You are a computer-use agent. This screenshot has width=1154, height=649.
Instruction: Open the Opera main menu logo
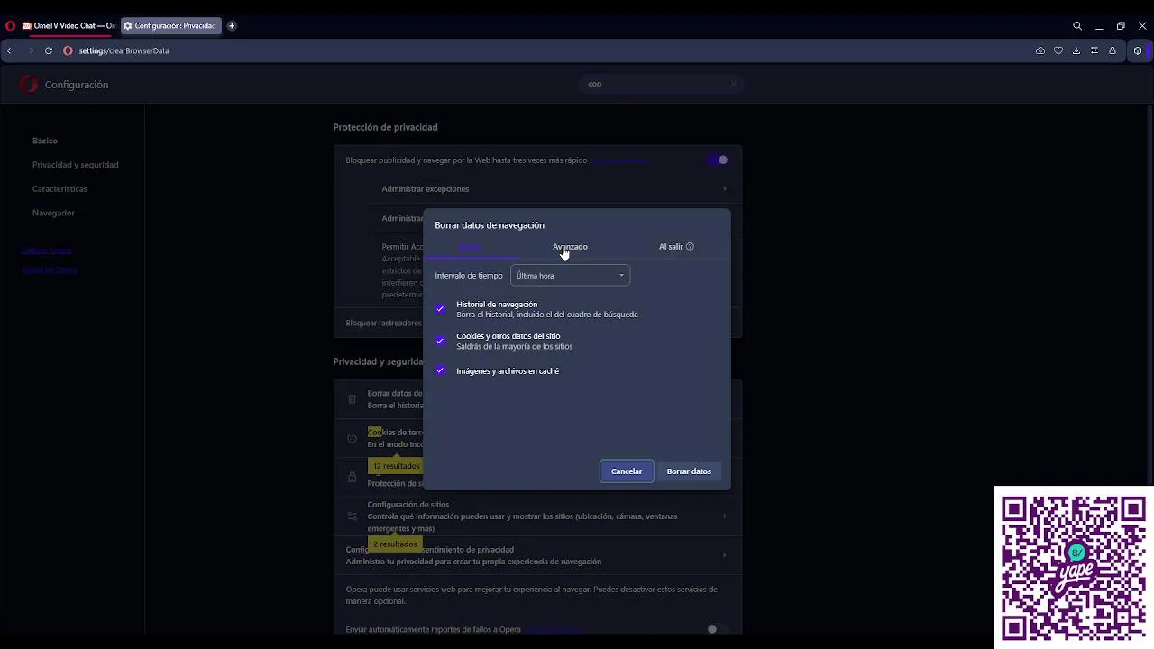[x=11, y=26]
